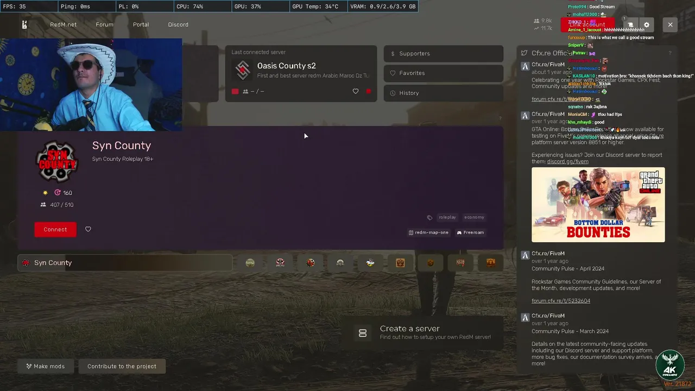Favorite Oasis County s2 with heart icon
Image resolution: width=695 pixels, height=391 pixels.
tap(356, 91)
